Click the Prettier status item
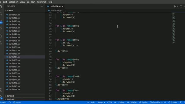 [x=173, y=102]
